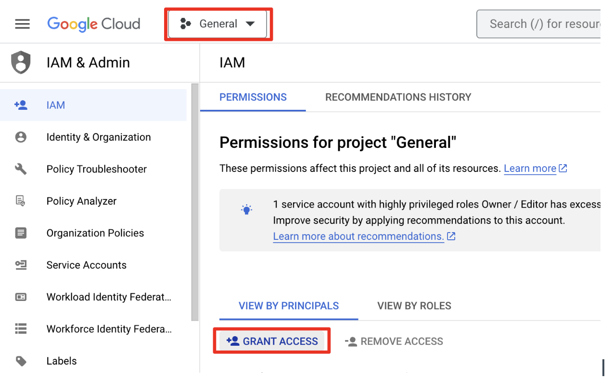Image resolution: width=613 pixels, height=392 pixels.
Task: Click the IAM & Admin shield icon
Action: [x=21, y=63]
